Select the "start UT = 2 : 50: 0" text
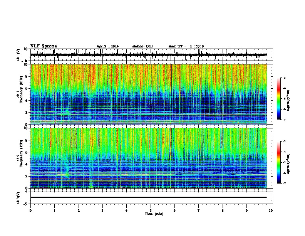 (x=186, y=46)
